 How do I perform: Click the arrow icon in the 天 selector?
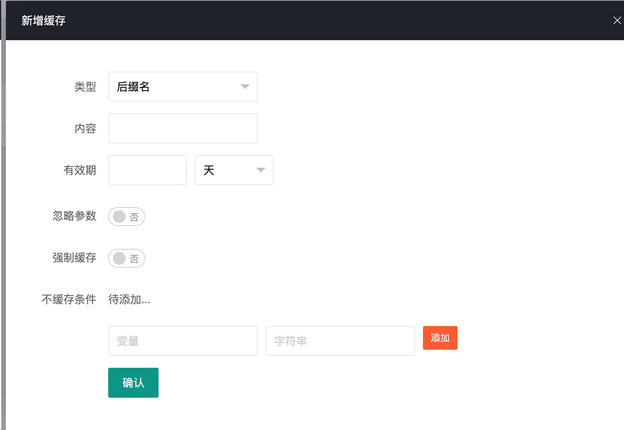pos(260,170)
